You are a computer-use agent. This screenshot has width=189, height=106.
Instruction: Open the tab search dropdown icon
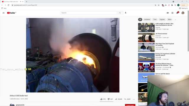(173, 2)
